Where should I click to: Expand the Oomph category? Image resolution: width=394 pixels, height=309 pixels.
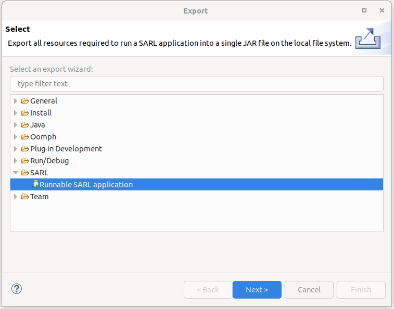click(16, 137)
